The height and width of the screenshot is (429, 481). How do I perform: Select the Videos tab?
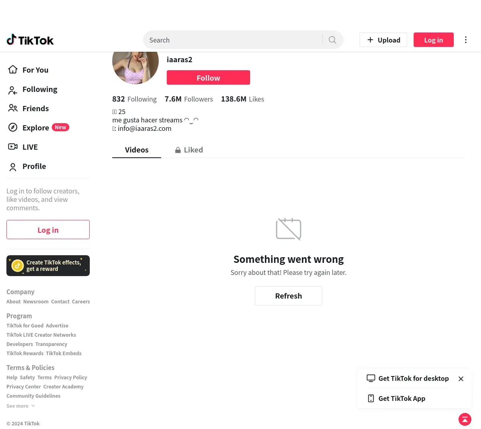(x=137, y=150)
